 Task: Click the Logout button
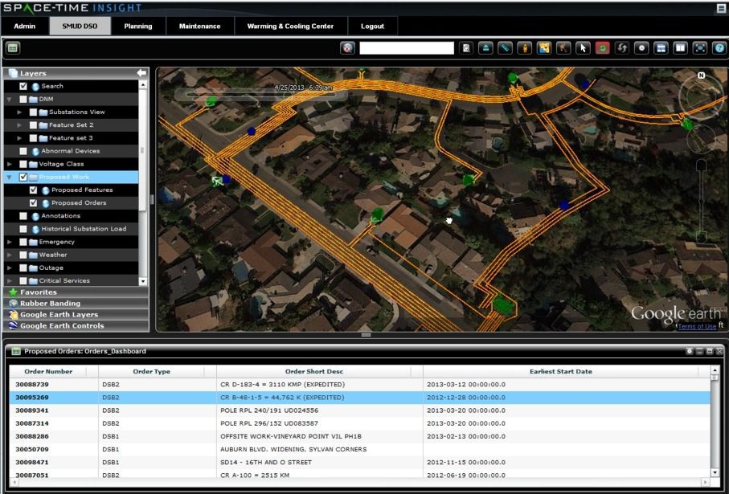pyautogui.click(x=372, y=27)
